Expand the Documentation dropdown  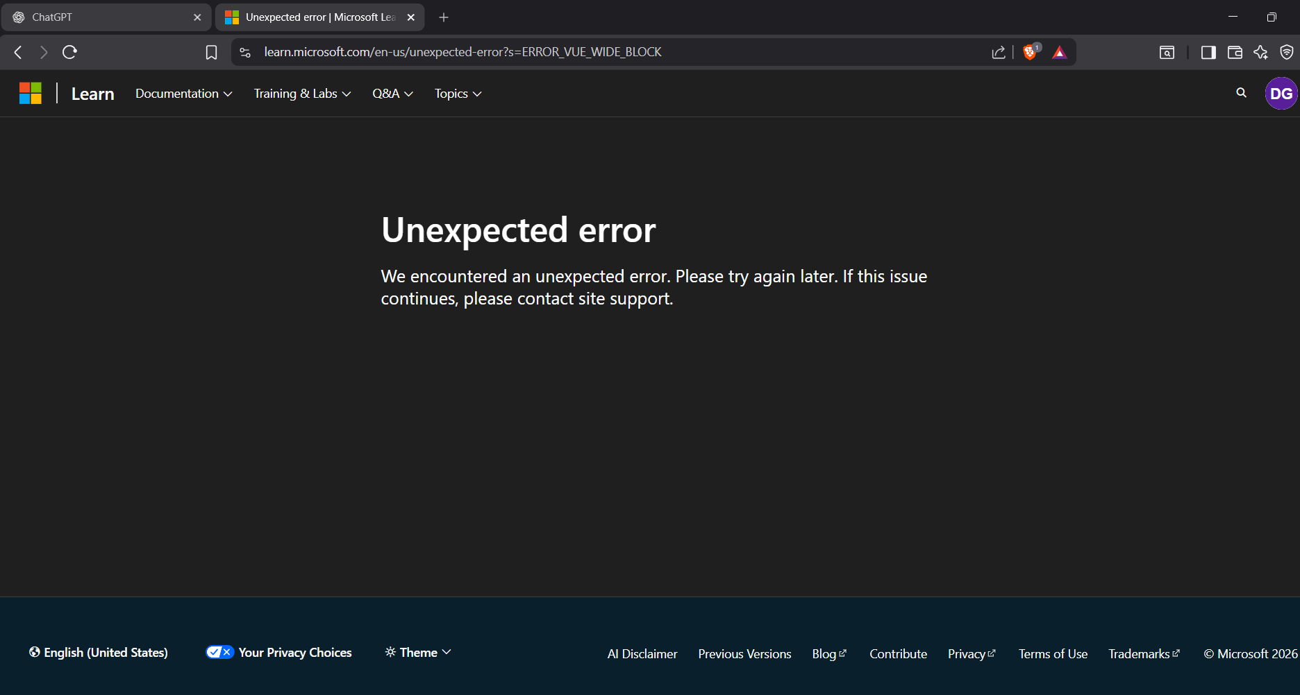tap(183, 93)
